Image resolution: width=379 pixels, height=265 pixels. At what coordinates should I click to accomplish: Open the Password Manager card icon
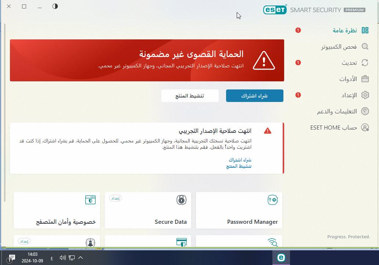coord(273,200)
